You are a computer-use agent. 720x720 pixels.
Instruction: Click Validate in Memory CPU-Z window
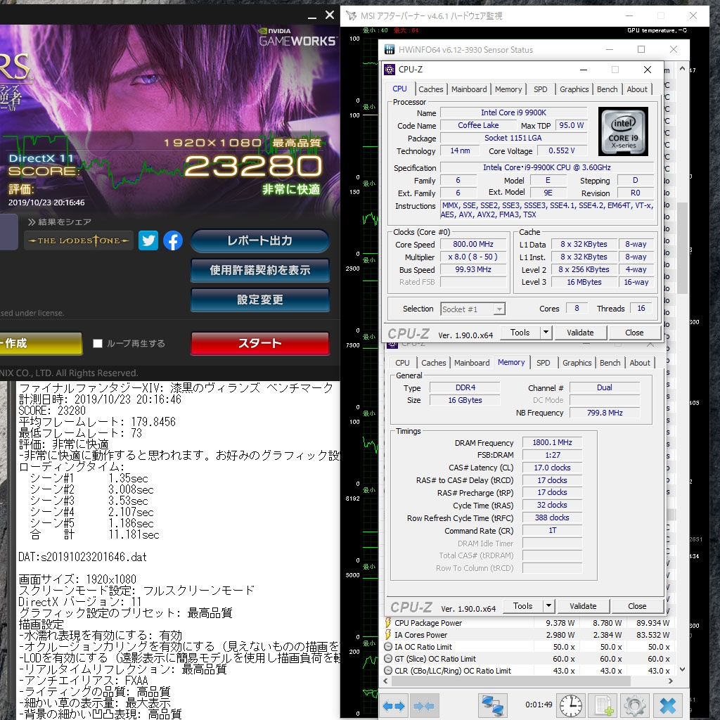(x=583, y=605)
